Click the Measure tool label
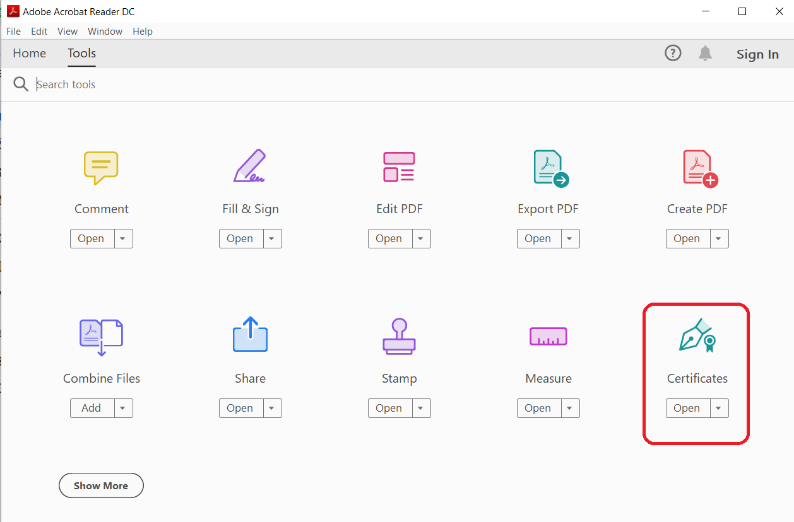The height and width of the screenshot is (522, 794). [548, 378]
